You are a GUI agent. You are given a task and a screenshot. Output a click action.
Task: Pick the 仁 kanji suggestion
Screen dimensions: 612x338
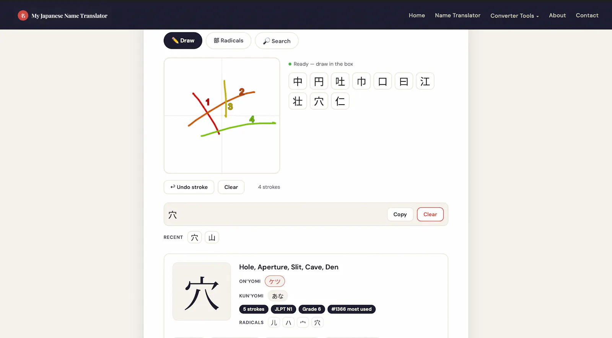[340, 101]
